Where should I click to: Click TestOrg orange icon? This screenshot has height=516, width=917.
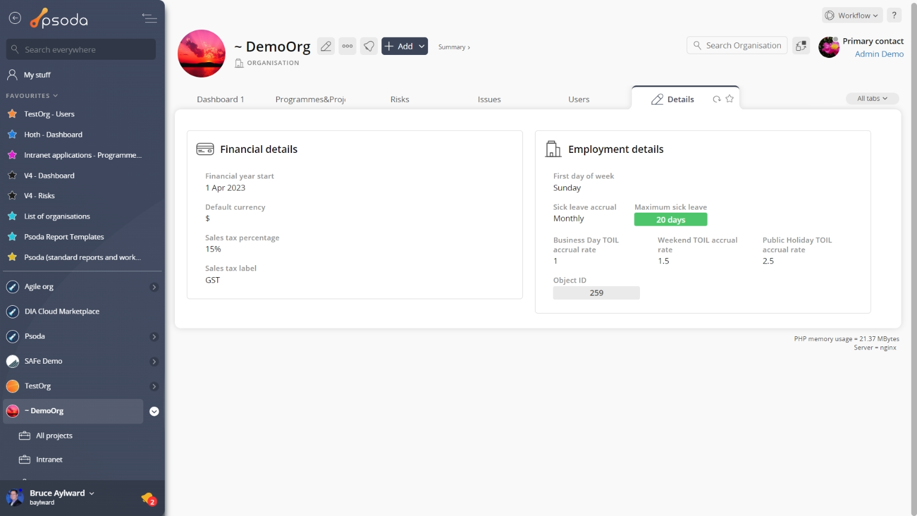(x=13, y=386)
